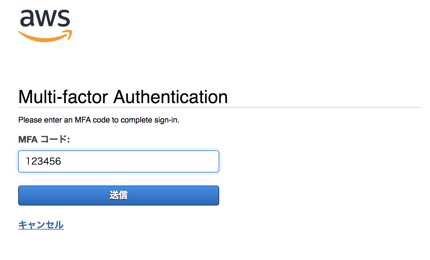Viewport: 430px width, 260px height.
Task: Click inside the MFA code input field
Action: [x=118, y=161]
